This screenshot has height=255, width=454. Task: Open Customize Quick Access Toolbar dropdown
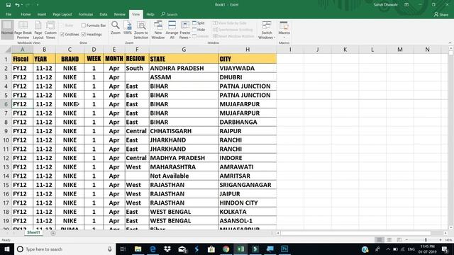[x=38, y=5]
